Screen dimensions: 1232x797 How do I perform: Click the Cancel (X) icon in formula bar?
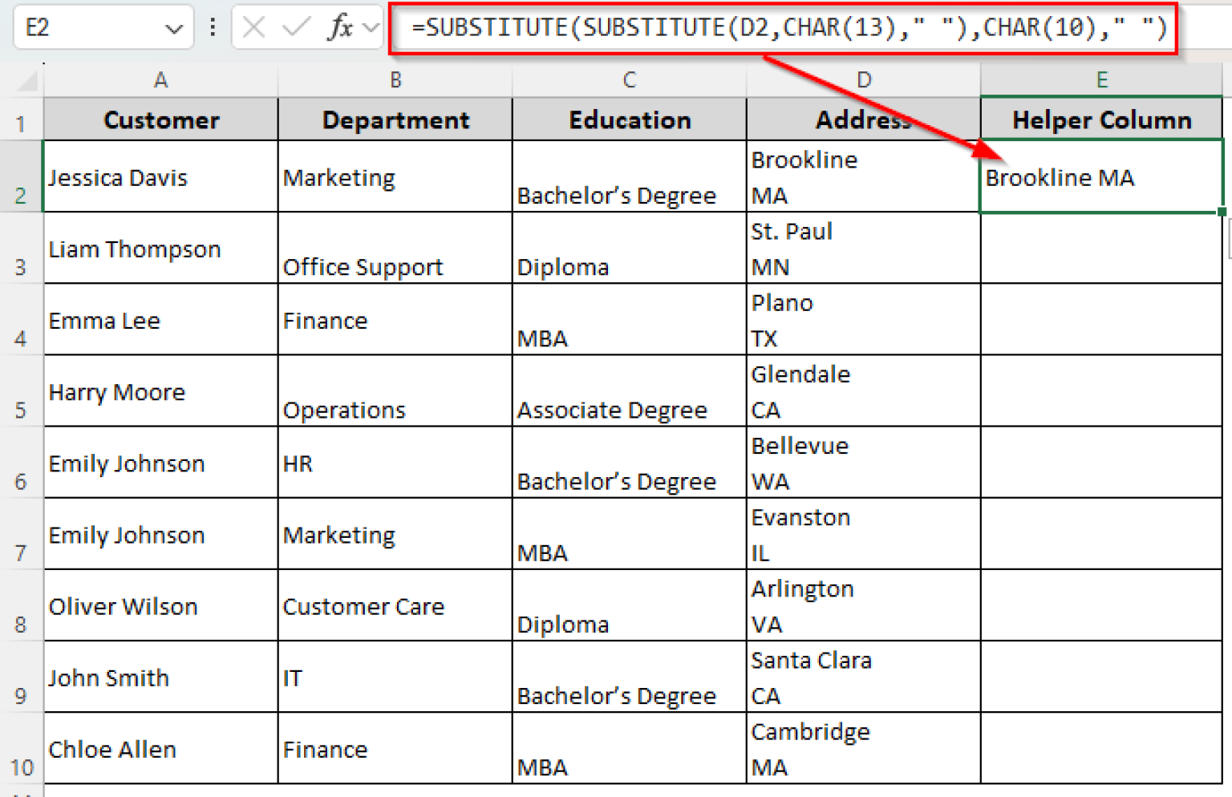[x=253, y=26]
